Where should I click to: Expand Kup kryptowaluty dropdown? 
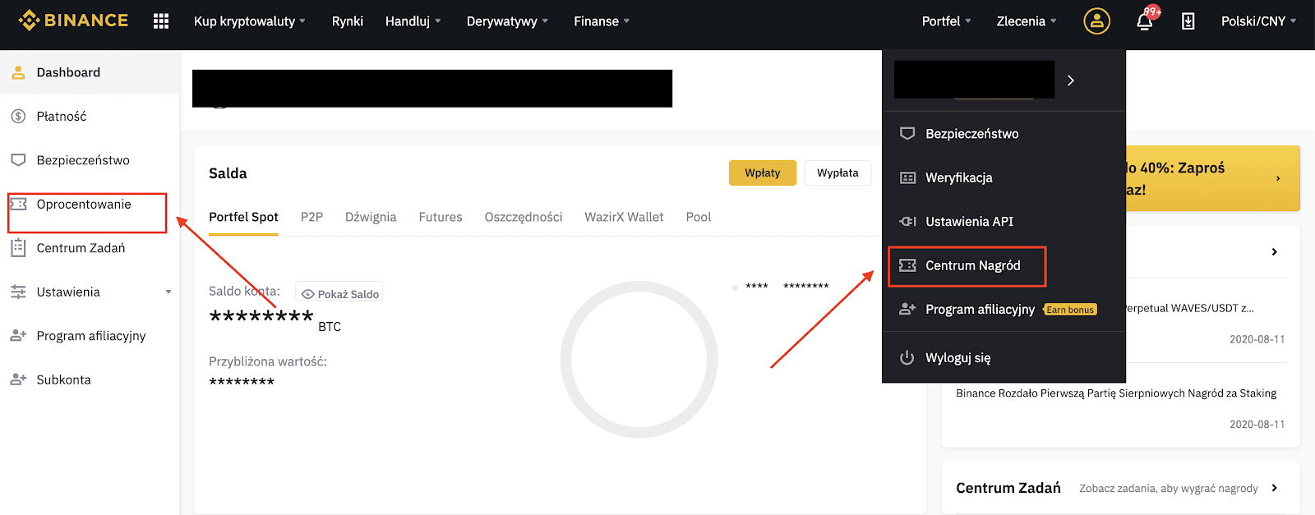[x=249, y=21]
